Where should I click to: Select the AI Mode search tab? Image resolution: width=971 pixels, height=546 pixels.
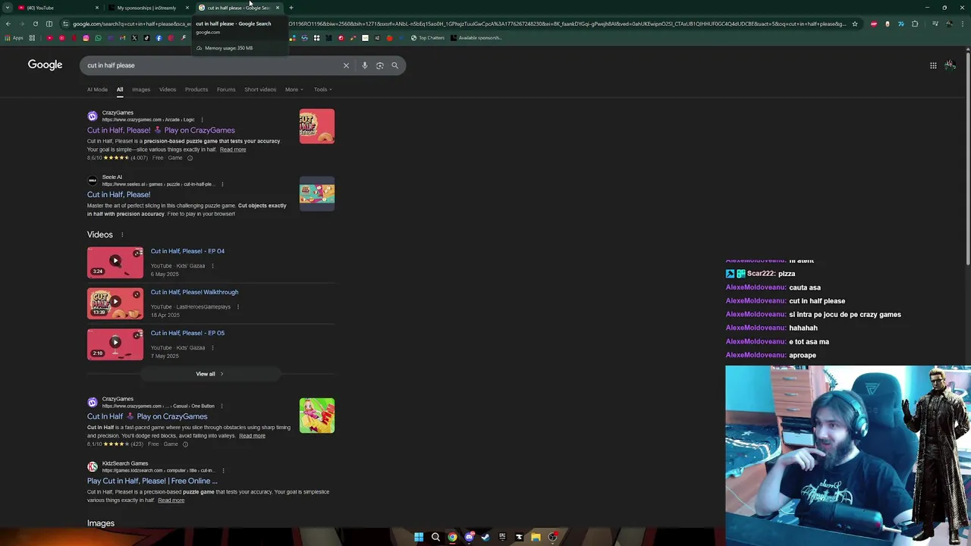[97, 89]
